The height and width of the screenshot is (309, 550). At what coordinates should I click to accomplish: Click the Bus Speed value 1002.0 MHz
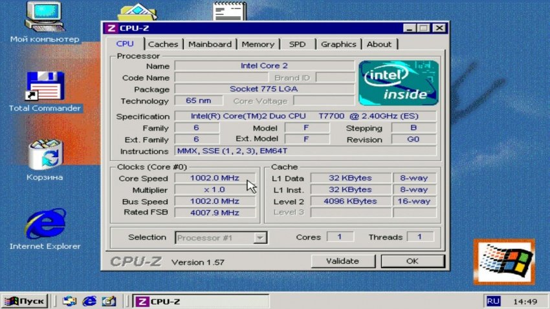coord(215,201)
